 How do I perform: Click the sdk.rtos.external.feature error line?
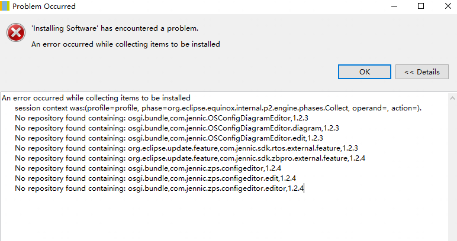pos(186,148)
